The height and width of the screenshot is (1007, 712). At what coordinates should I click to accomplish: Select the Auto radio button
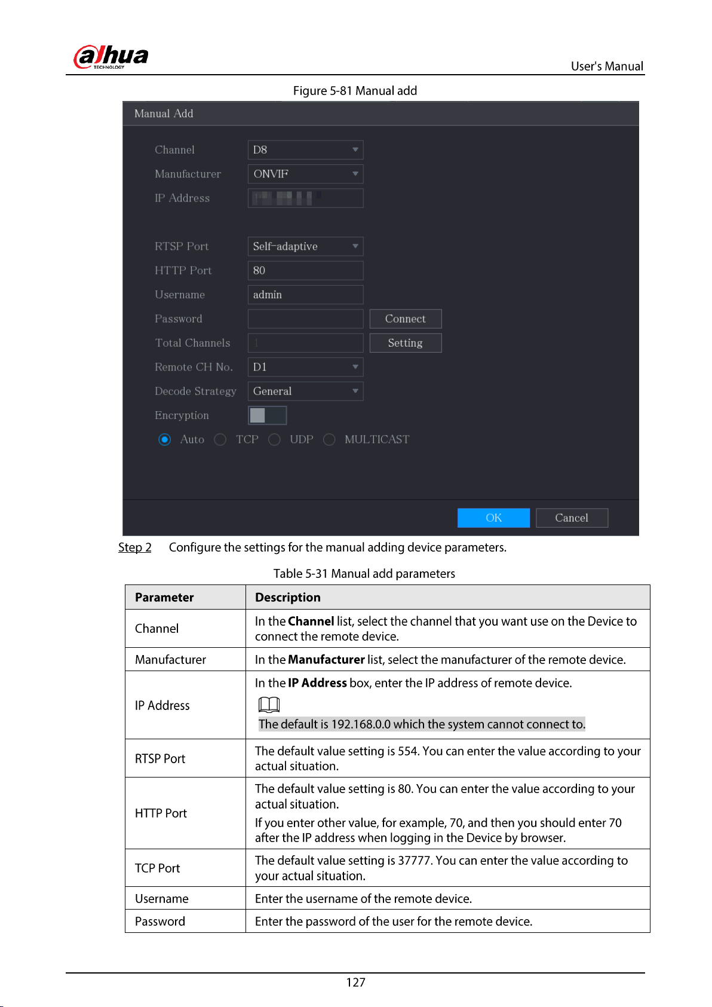point(165,440)
